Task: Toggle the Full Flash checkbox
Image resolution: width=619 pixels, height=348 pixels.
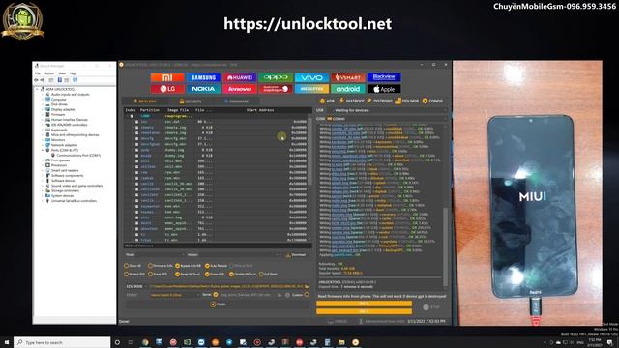Action: pos(261,274)
